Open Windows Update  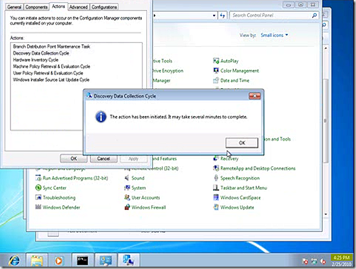pyautogui.click(x=237, y=207)
